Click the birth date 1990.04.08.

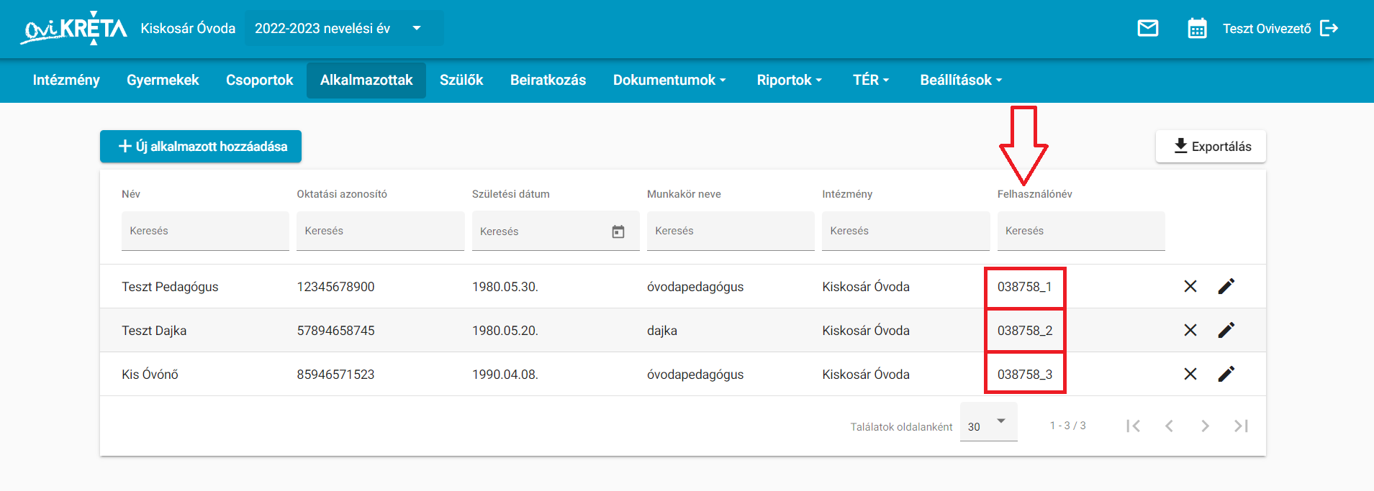(x=505, y=375)
